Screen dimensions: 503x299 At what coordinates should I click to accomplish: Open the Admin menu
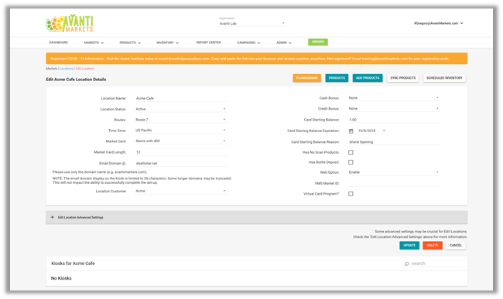tap(283, 42)
